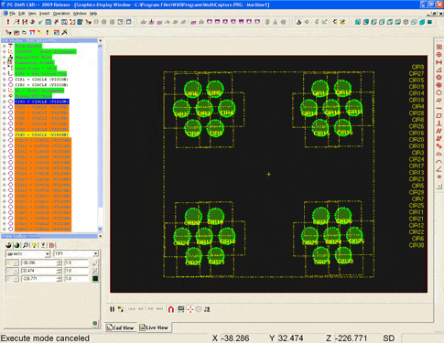Open the TIP1 tip dropdown

pos(95,253)
